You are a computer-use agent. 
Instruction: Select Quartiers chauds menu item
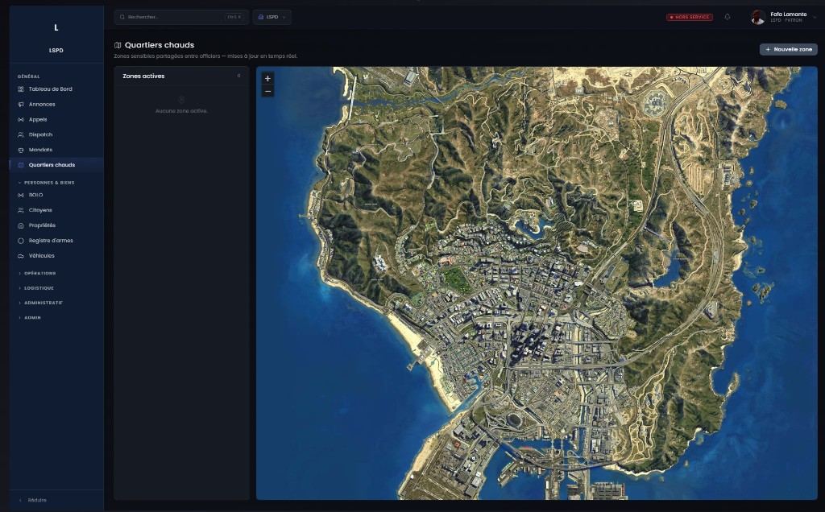pos(56,164)
